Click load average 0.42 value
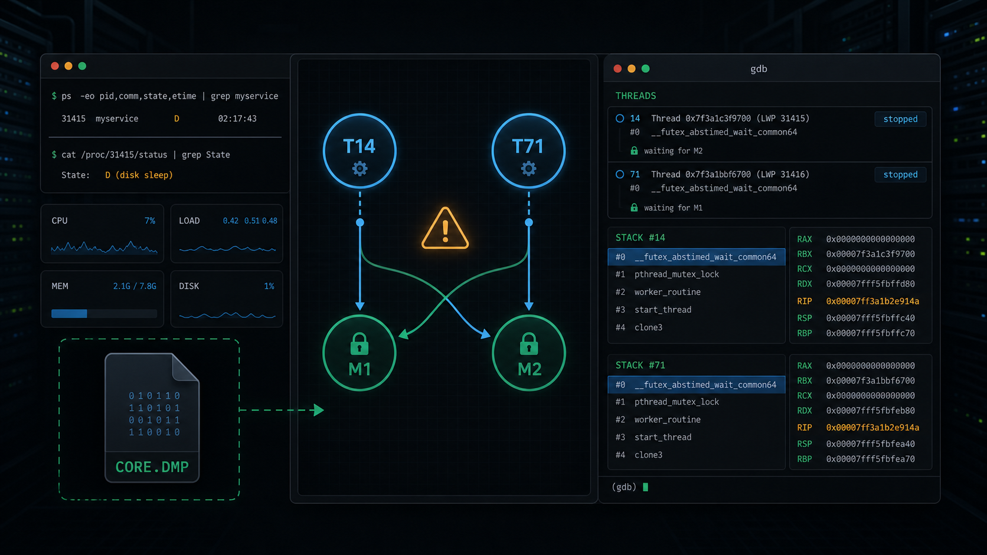Image resolution: width=987 pixels, height=555 pixels. click(231, 221)
